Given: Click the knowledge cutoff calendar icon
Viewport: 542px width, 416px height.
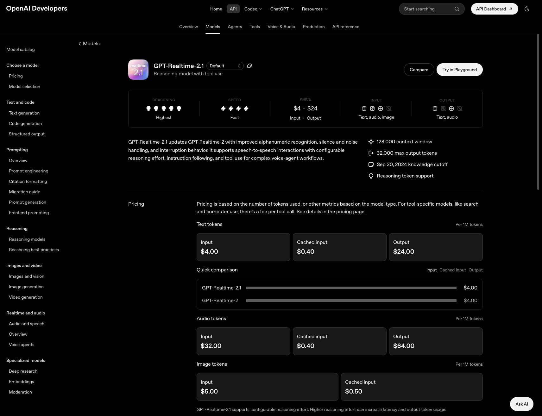Looking at the screenshot, I should (371, 165).
